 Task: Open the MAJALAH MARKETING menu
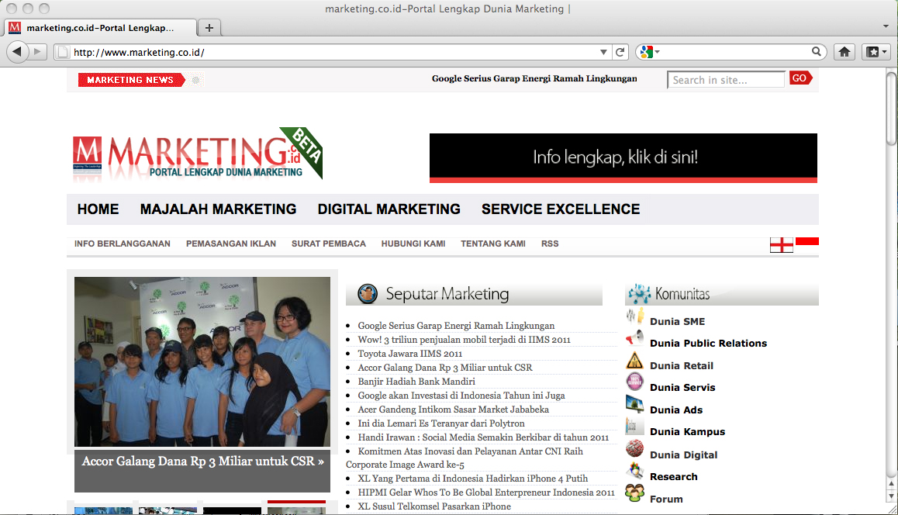point(218,209)
